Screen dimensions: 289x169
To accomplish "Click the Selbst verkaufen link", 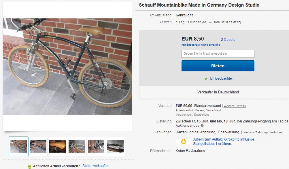I will click(x=95, y=166).
